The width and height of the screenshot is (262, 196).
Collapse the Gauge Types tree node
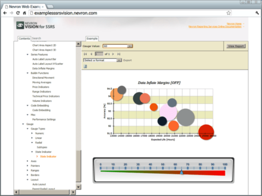coord(27,128)
